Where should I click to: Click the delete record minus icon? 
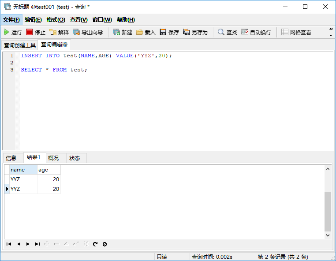coord(56,244)
